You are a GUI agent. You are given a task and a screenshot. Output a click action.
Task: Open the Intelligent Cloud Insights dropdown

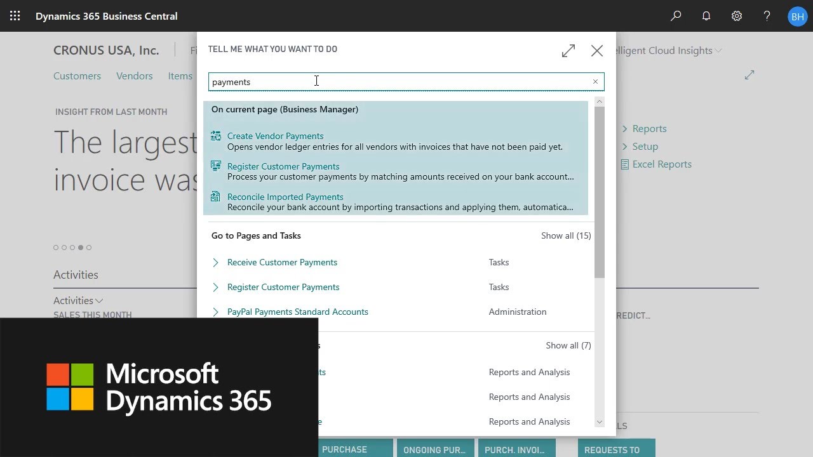tap(719, 50)
